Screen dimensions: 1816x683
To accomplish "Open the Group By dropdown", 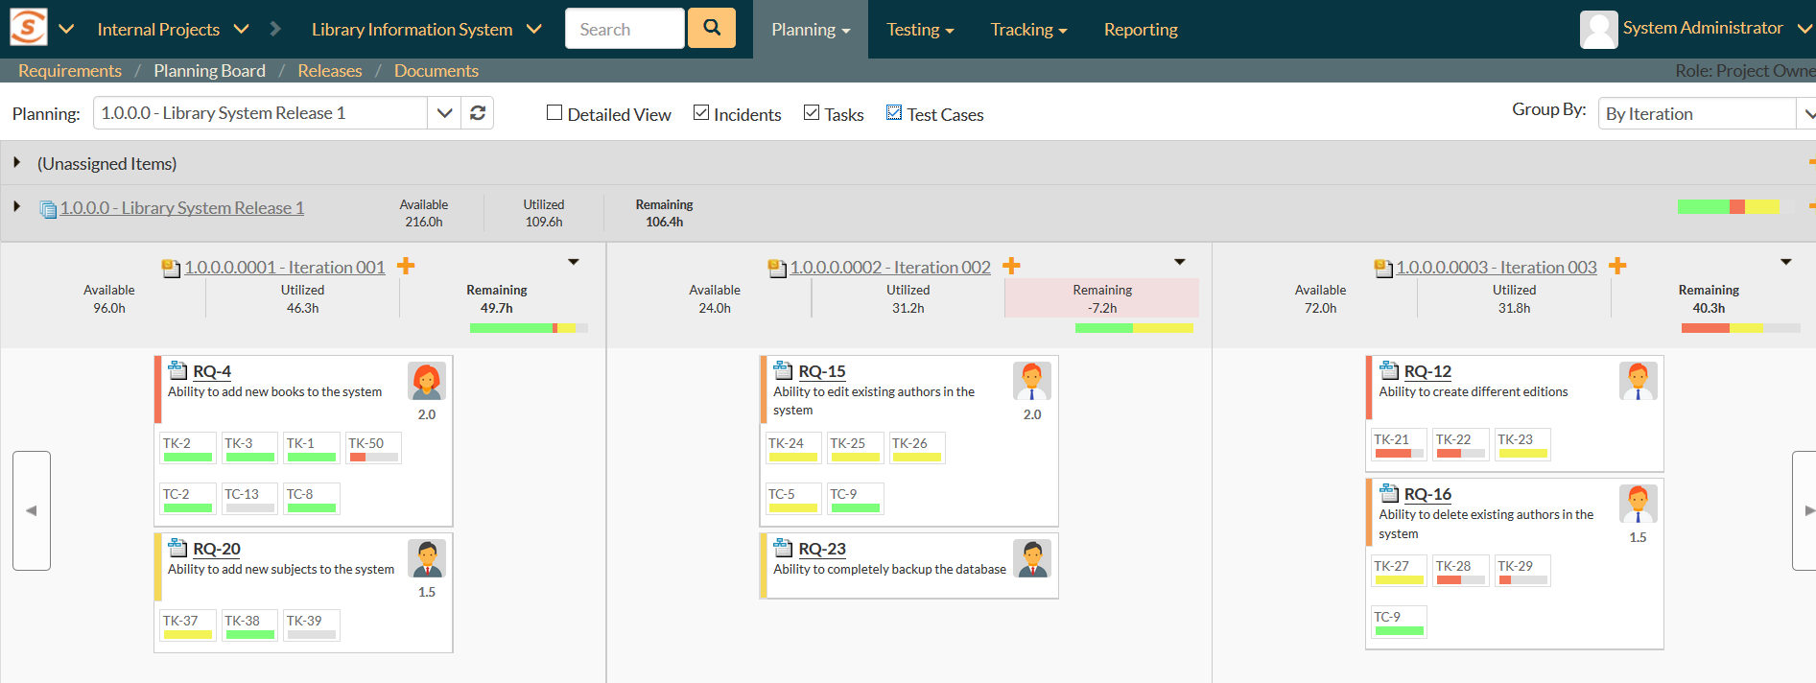I will tap(1706, 114).
